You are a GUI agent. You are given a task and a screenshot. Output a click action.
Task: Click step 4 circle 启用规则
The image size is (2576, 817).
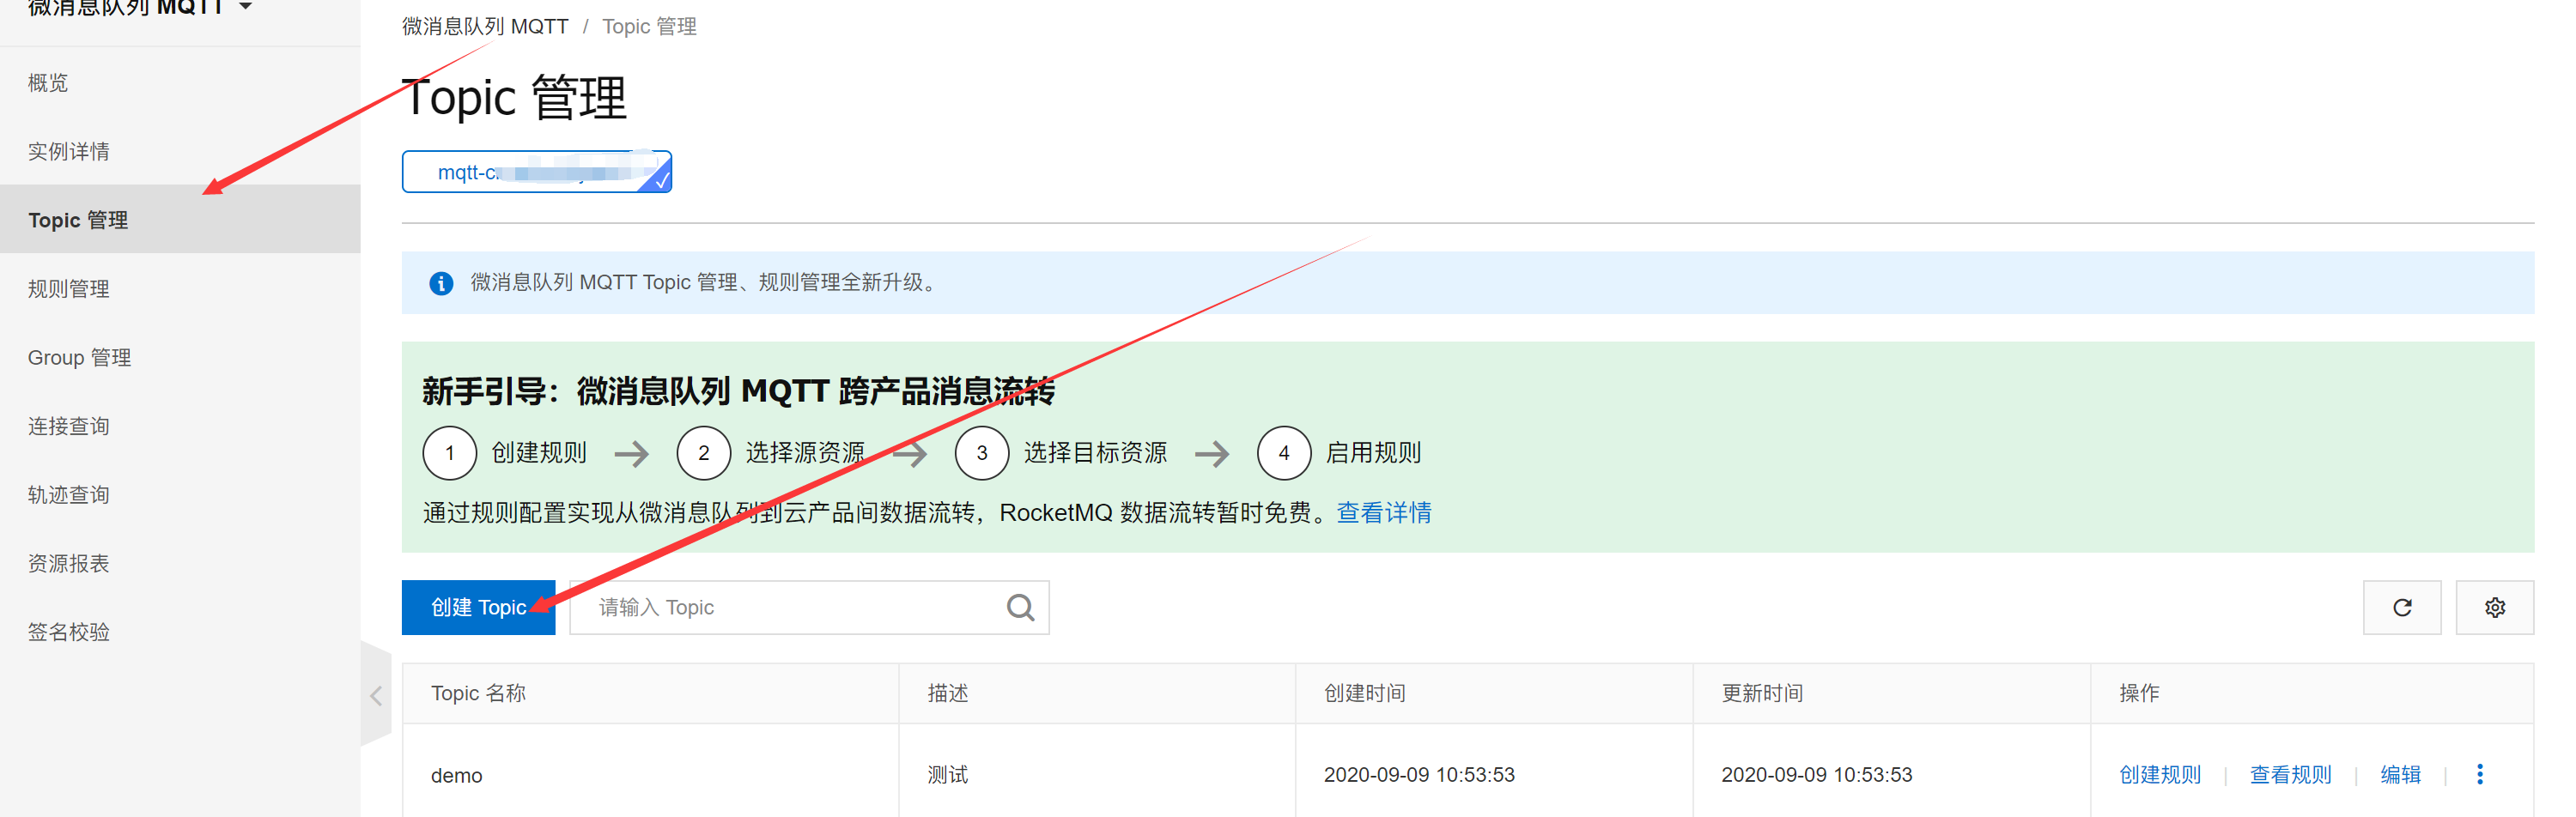tap(1284, 453)
